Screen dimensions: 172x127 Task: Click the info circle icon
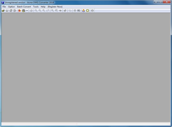(x=92, y=11)
